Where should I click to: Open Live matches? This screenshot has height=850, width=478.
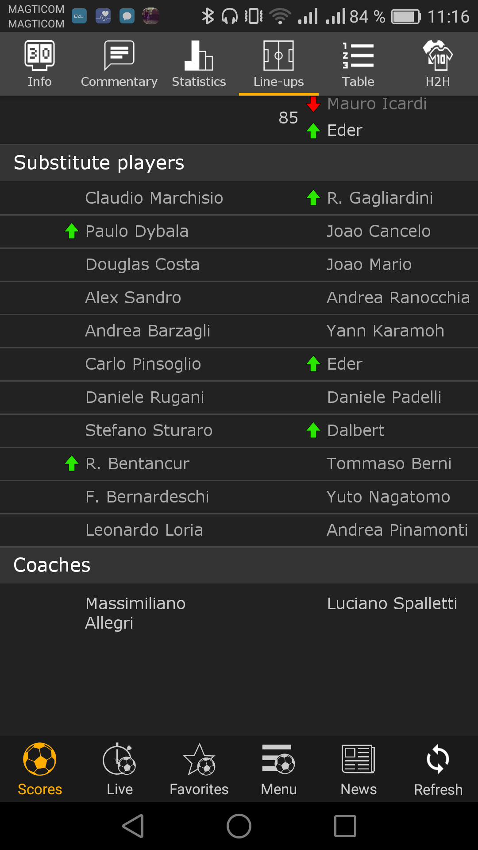point(119,769)
